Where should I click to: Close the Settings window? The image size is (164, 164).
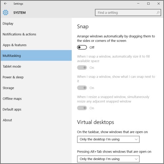159,4
